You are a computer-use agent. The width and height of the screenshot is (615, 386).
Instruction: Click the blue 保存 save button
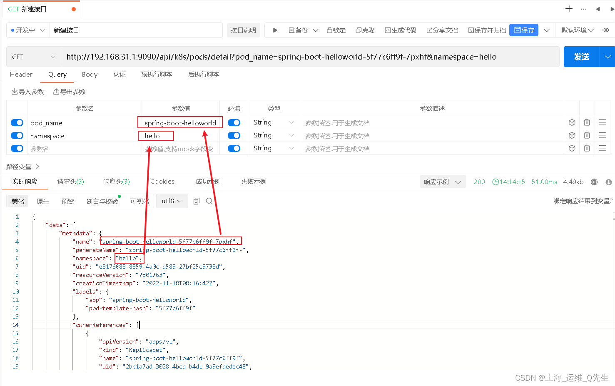[x=524, y=30]
